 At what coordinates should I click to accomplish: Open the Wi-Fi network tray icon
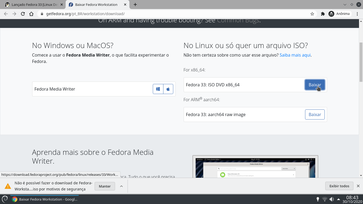point(324,199)
